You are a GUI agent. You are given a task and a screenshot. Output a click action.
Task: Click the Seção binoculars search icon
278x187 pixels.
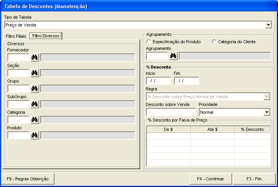pyautogui.click(x=35, y=73)
